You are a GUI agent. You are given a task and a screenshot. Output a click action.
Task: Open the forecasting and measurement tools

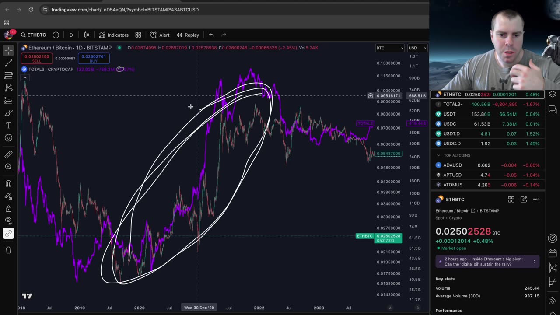click(8, 101)
